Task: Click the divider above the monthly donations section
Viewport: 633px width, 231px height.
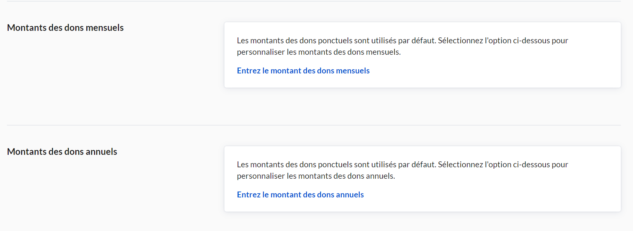Action: pyautogui.click(x=312, y=1)
